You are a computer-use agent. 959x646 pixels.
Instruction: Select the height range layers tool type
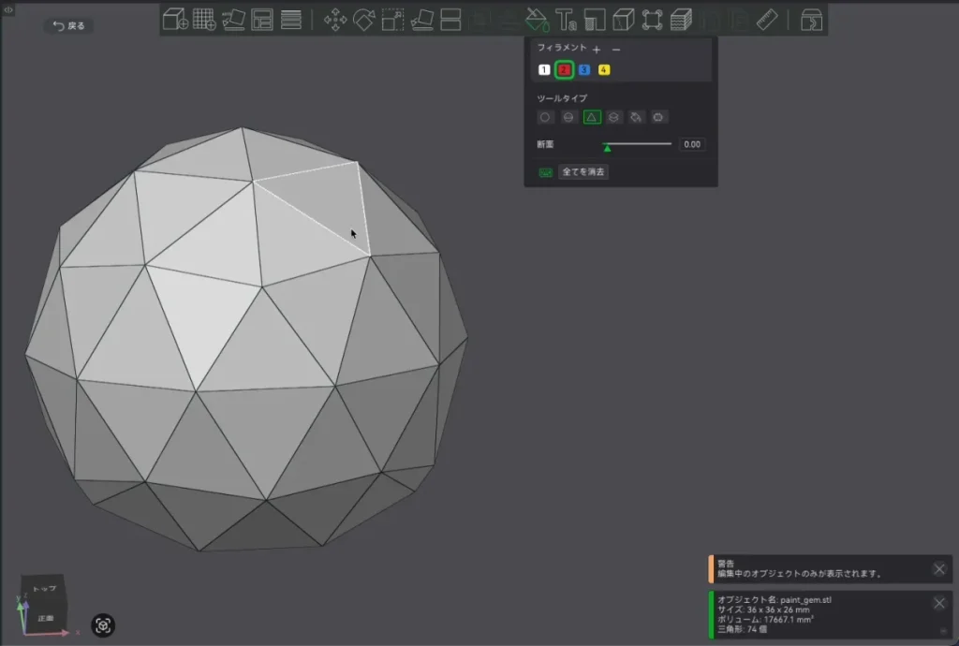coord(613,117)
